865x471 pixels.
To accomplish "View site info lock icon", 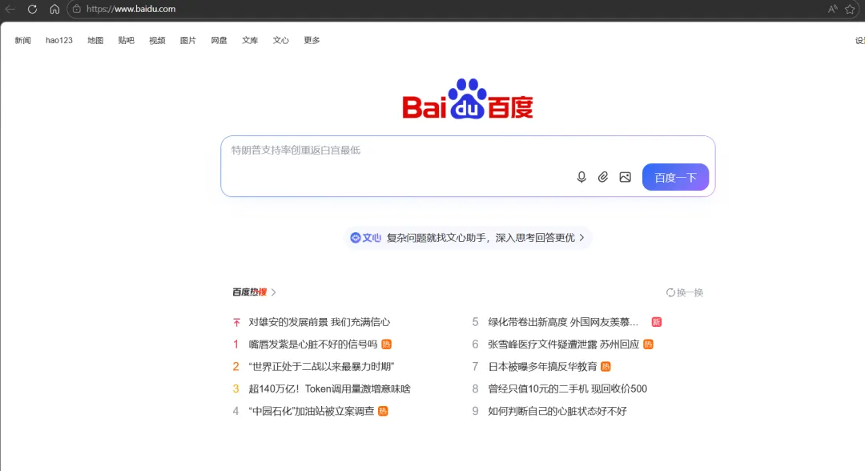I will tap(77, 9).
